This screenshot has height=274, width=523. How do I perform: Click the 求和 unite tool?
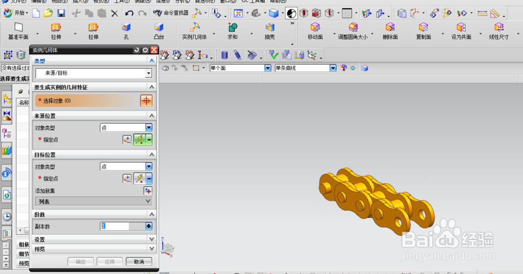pos(233,31)
